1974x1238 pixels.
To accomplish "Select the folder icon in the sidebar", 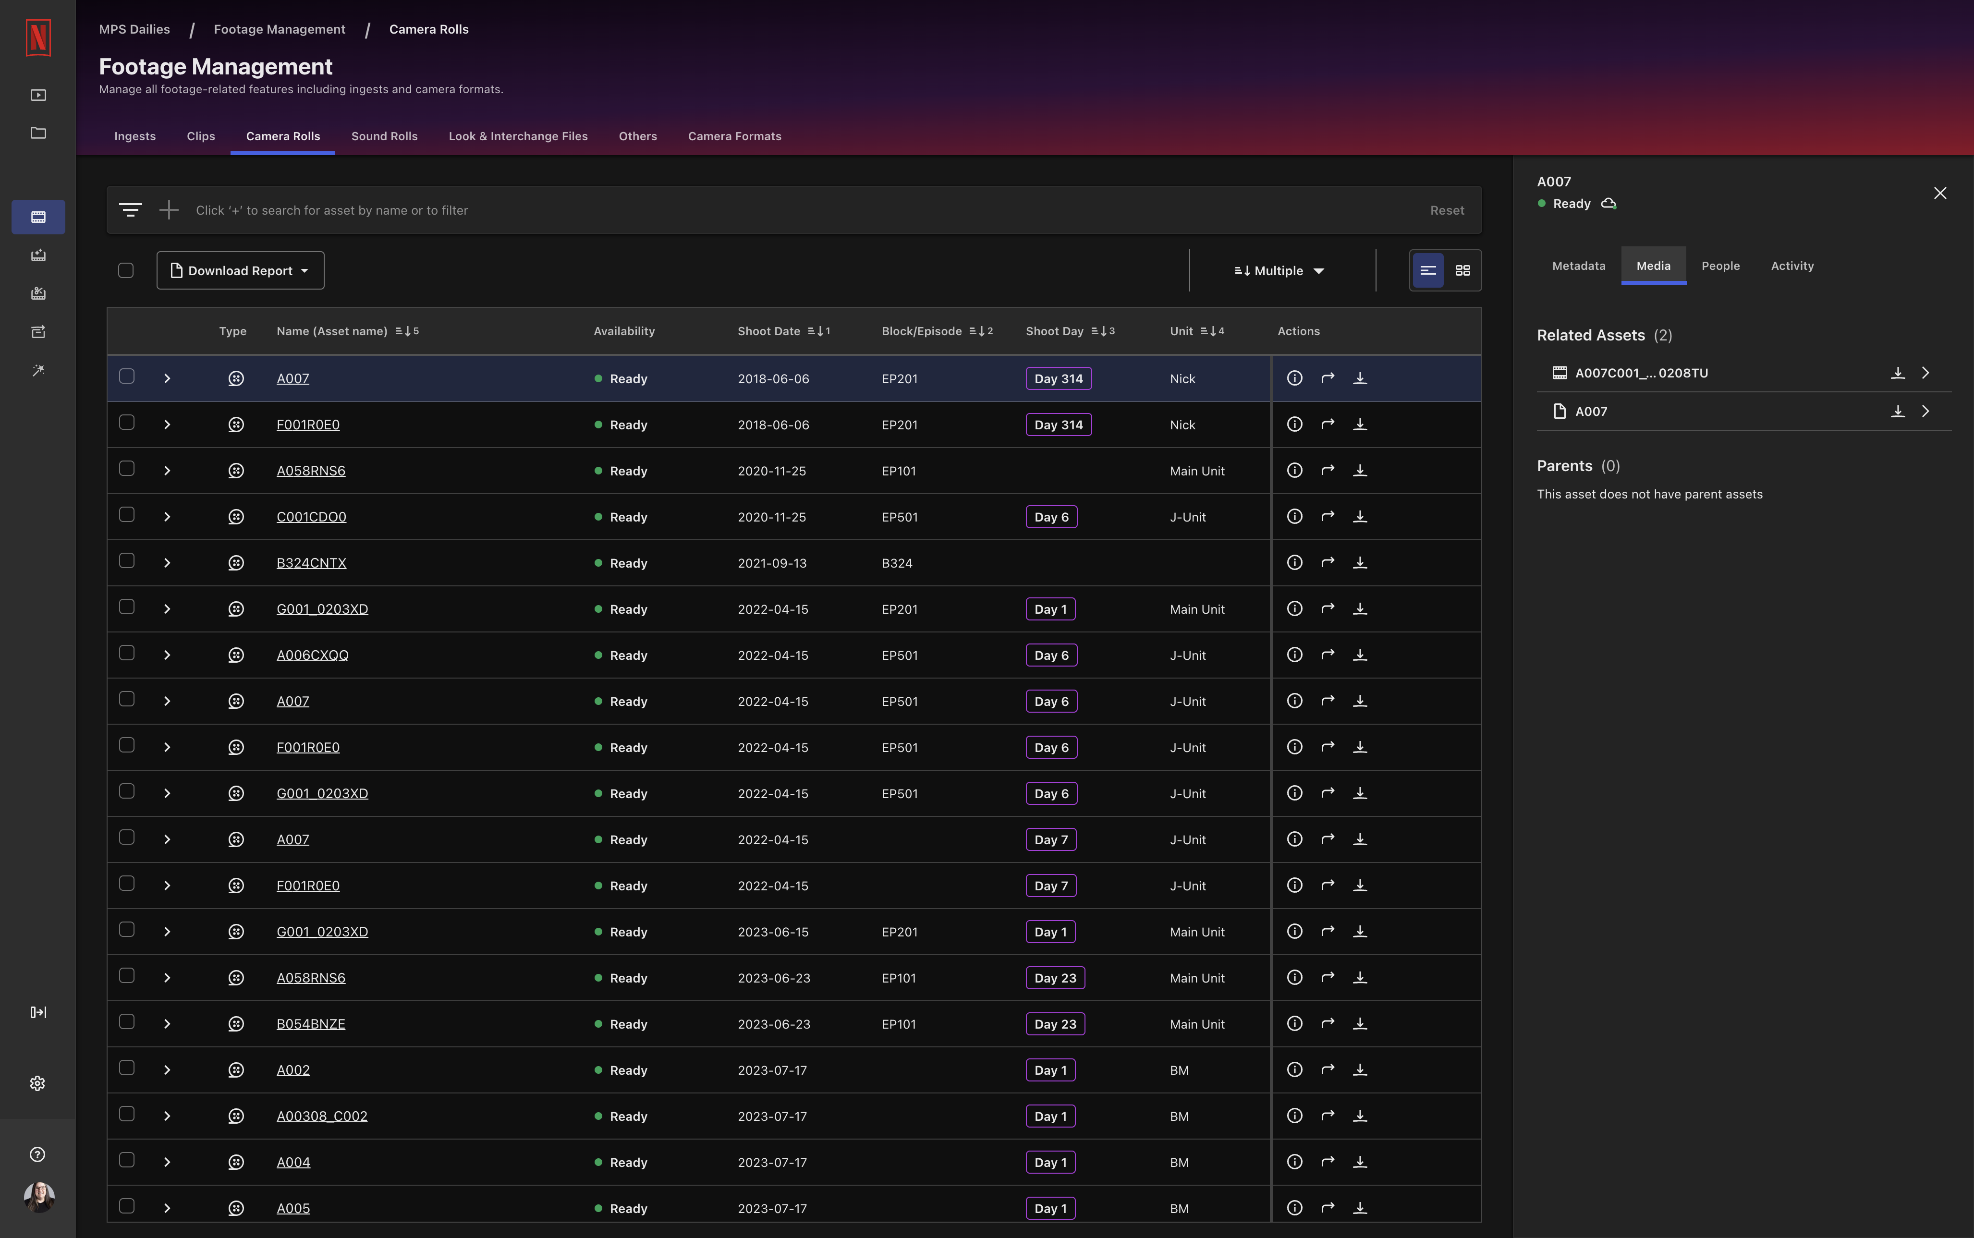I will point(37,133).
